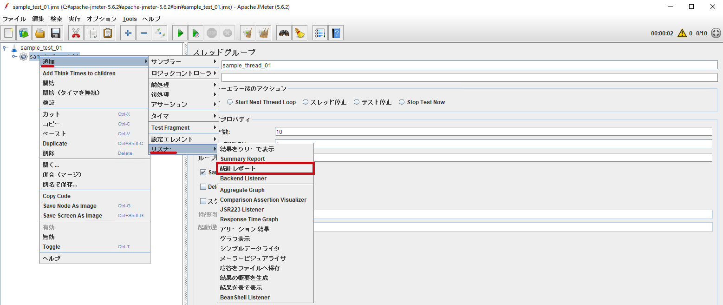Click the Cut scissors toolbar icon

pos(76,33)
